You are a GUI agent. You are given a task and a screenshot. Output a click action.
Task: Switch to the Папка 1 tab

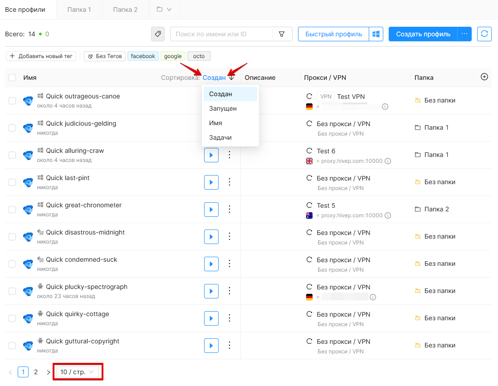point(79,10)
